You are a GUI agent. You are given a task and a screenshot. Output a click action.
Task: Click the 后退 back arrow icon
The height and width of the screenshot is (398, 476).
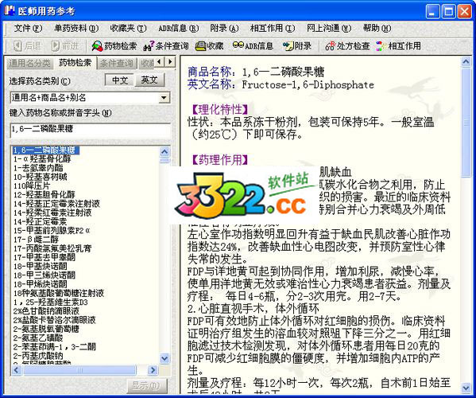tap(18, 46)
